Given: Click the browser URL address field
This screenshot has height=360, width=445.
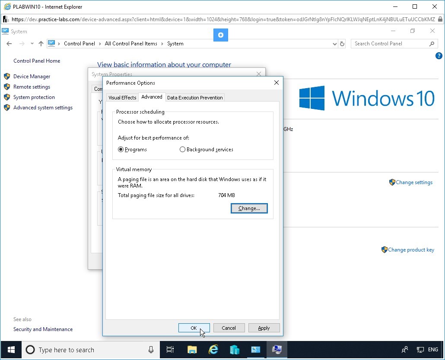Looking at the screenshot, I should 223,19.
